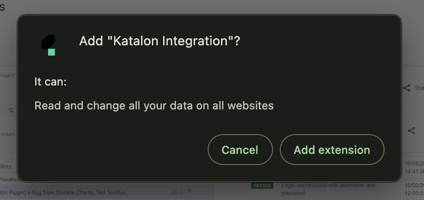Click the "It can:" heading text
Viewport: 424px width, 200px height.
[x=50, y=81]
